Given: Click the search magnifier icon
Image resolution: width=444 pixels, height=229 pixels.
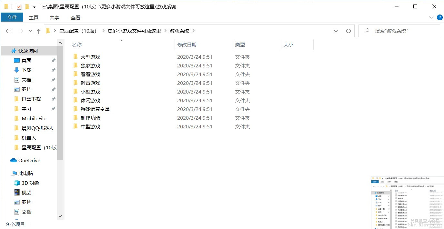Looking at the screenshot, I should 366,31.
